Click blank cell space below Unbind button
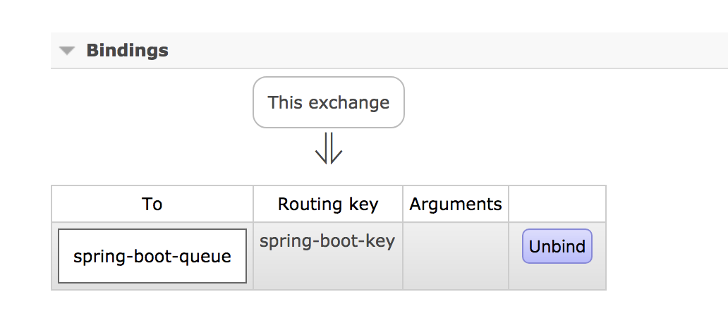Image resolution: width=728 pixels, height=323 pixels. pos(557,278)
